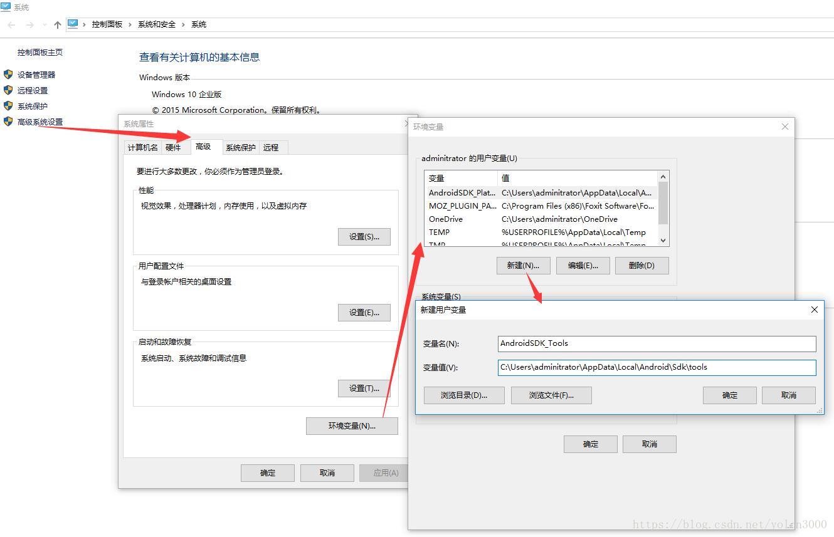
Task: Click 编辑(E) for user variables
Action: 583,265
